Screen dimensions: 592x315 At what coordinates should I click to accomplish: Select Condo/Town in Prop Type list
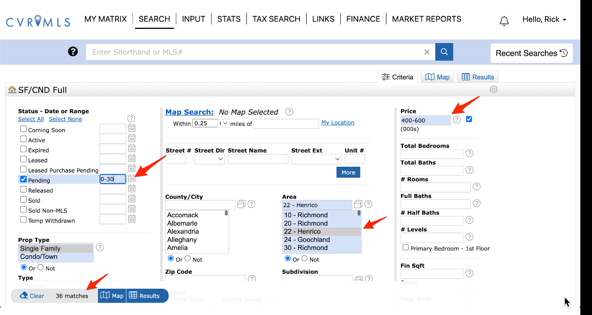(x=55, y=257)
